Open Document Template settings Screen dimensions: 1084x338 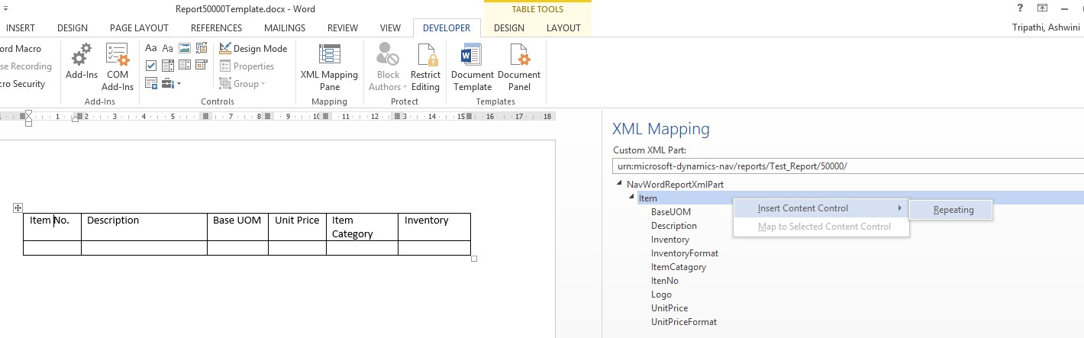(x=473, y=66)
